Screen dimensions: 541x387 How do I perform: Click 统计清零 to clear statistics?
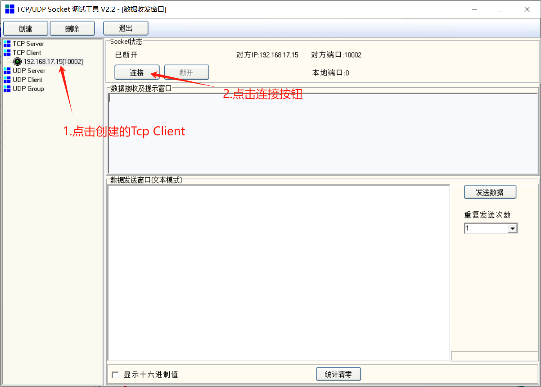coord(338,374)
